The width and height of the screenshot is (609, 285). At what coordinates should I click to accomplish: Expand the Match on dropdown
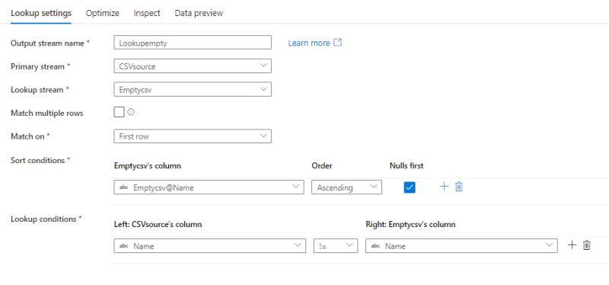click(x=193, y=136)
